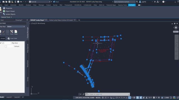Screen dimensions: 179x100
Task: Click the Save icon in the quick access toolbar
Action: pos(9,2)
